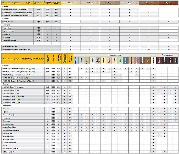Select the Околооконный профиль row name
The width and height of the screenshot is (179, 154).
10,130
